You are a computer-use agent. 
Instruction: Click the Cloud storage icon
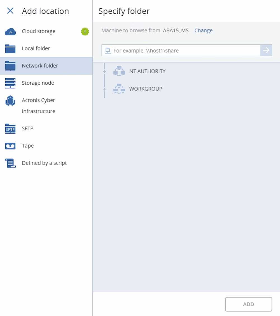pos(10,32)
